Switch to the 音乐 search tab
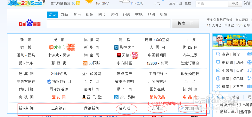Screen dimensions: 252x117 (77, 15)
